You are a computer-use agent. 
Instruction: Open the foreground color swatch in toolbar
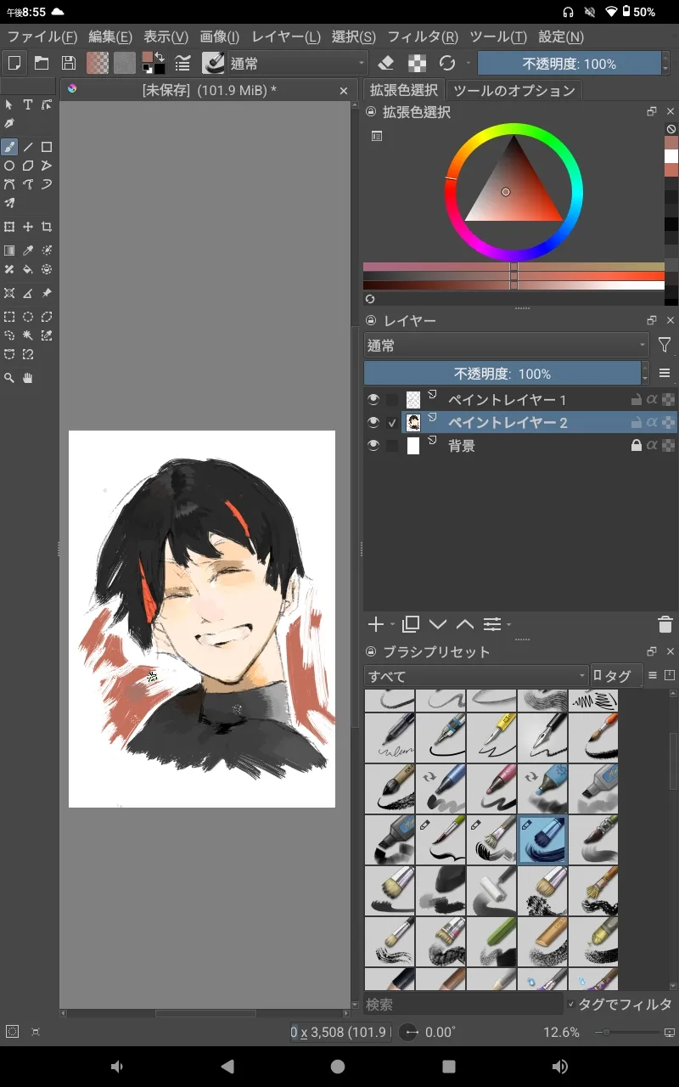tap(148, 57)
